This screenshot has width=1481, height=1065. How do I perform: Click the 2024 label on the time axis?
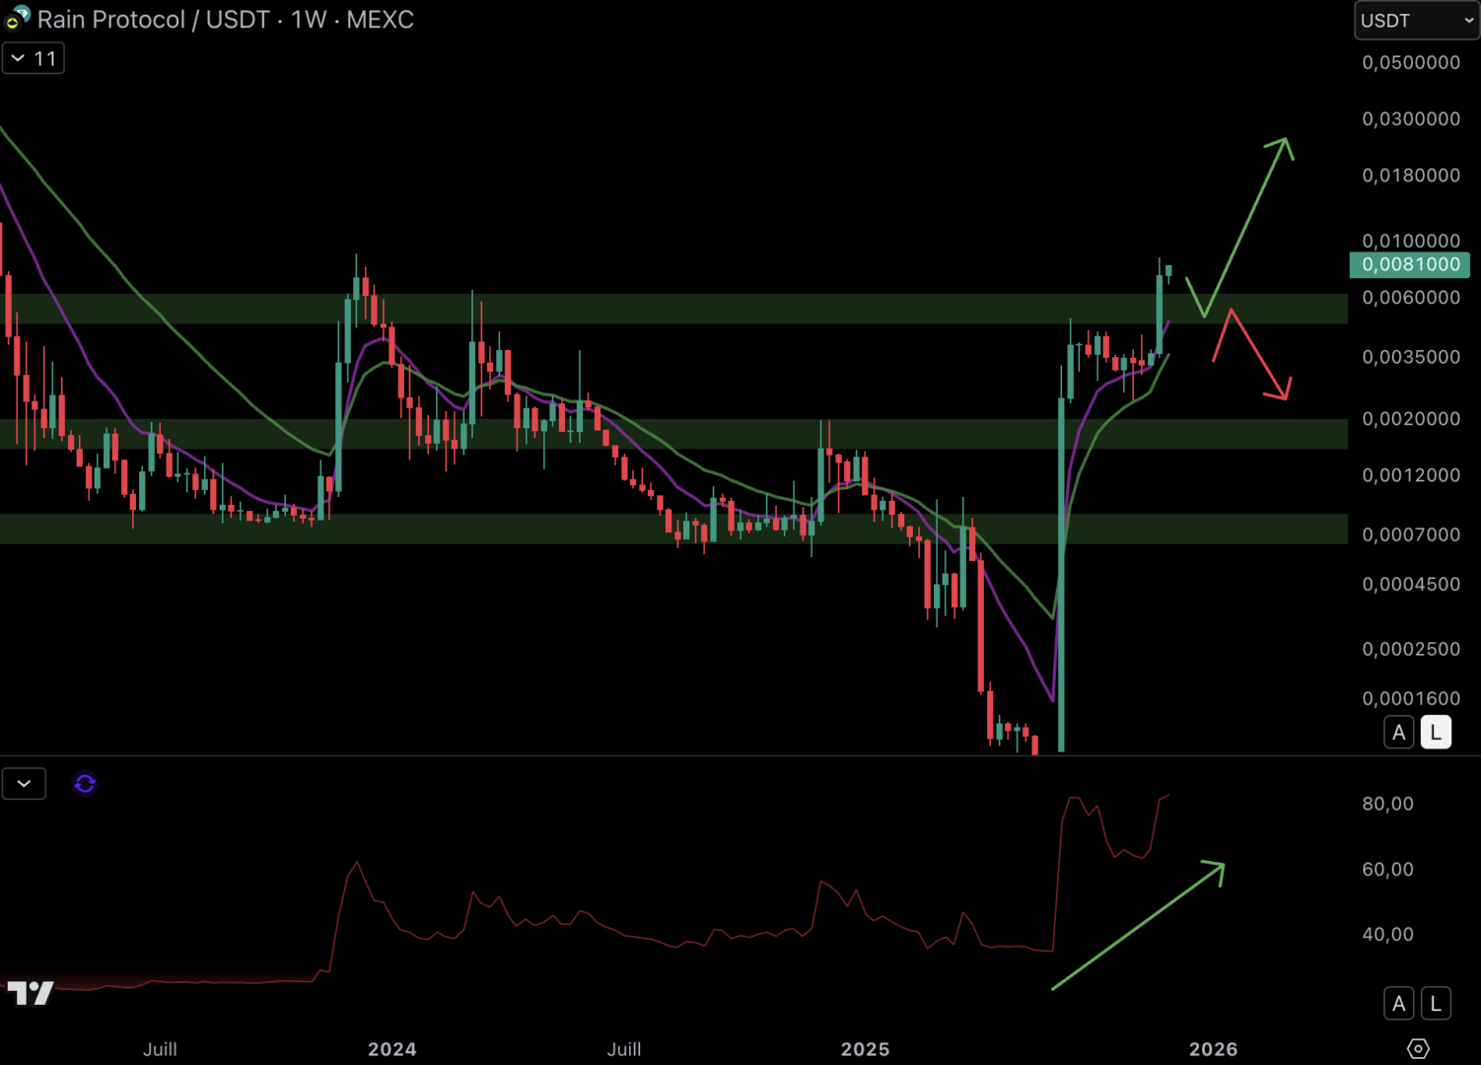coord(391,1049)
